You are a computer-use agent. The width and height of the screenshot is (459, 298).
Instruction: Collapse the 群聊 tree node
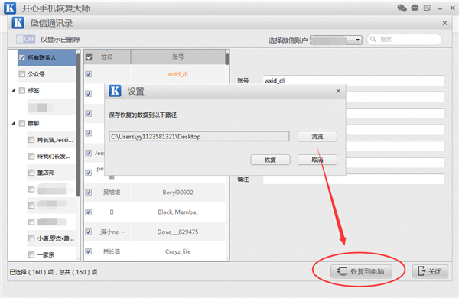(x=14, y=124)
